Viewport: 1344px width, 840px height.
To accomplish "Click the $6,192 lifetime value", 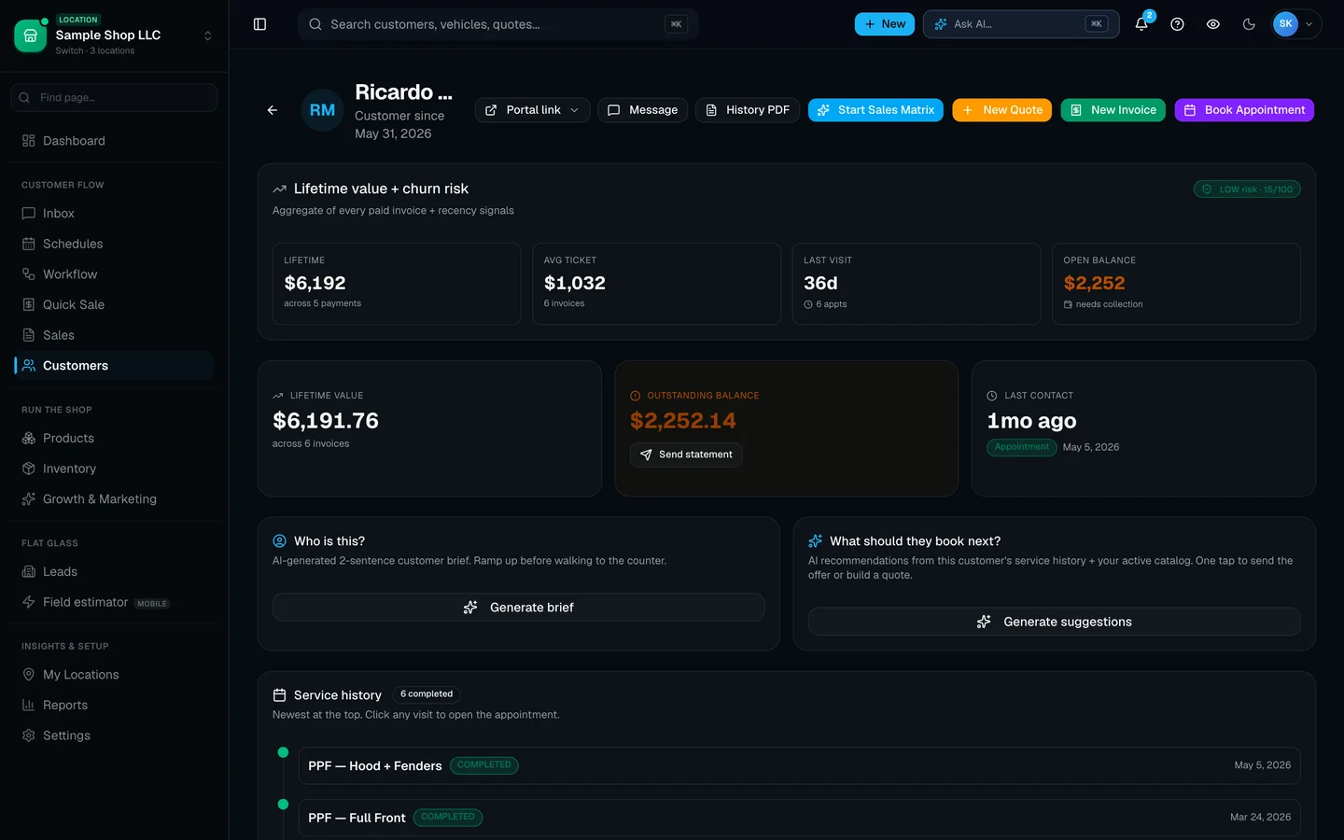I will tap(315, 283).
